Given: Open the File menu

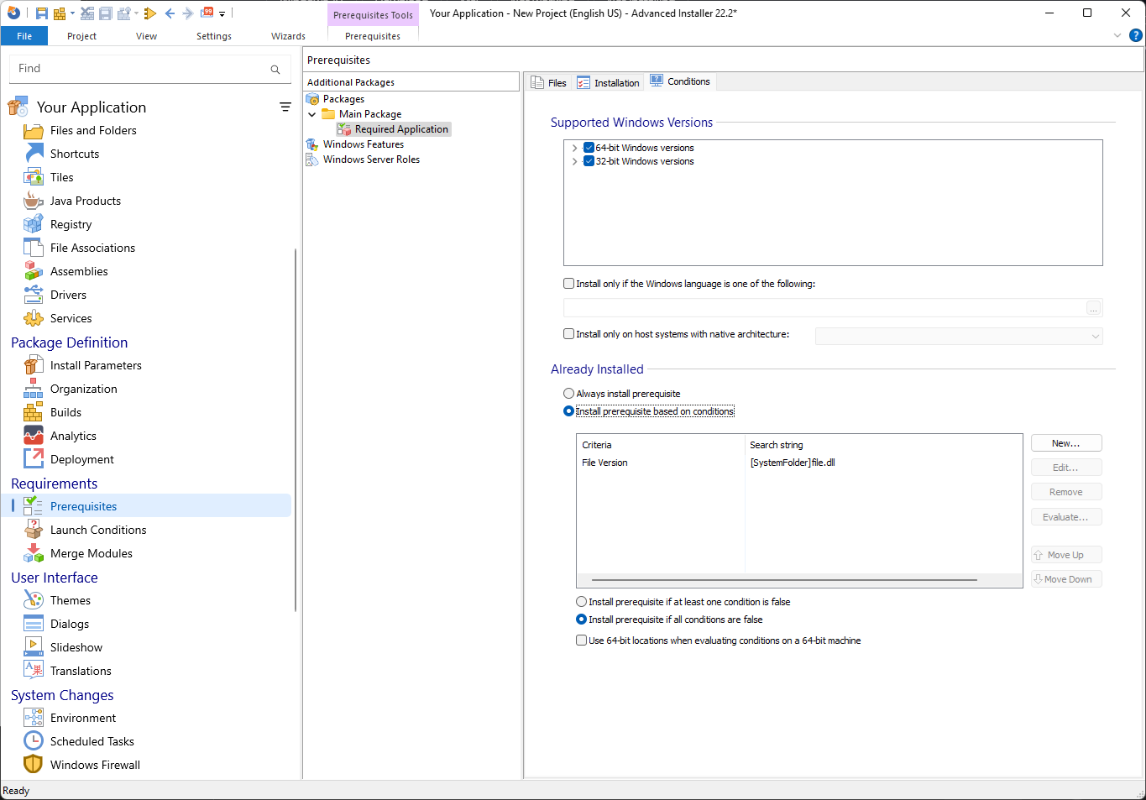Looking at the screenshot, I should click(x=24, y=36).
